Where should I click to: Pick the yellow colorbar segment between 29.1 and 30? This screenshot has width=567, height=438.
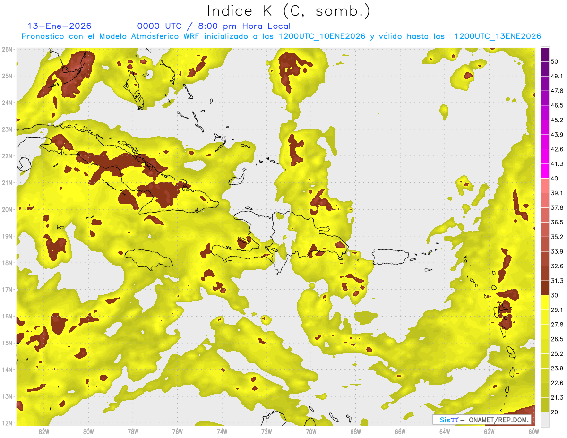coord(545,302)
